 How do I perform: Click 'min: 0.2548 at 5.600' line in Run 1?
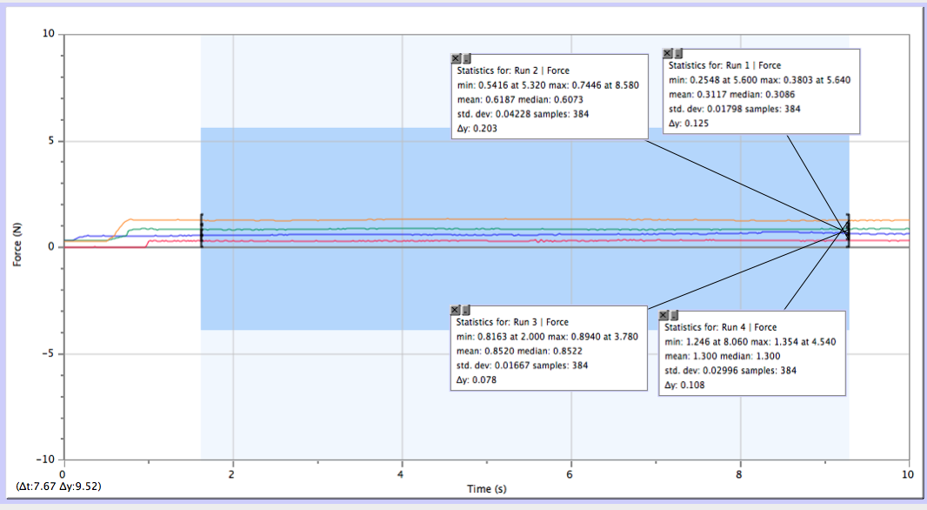[759, 80]
